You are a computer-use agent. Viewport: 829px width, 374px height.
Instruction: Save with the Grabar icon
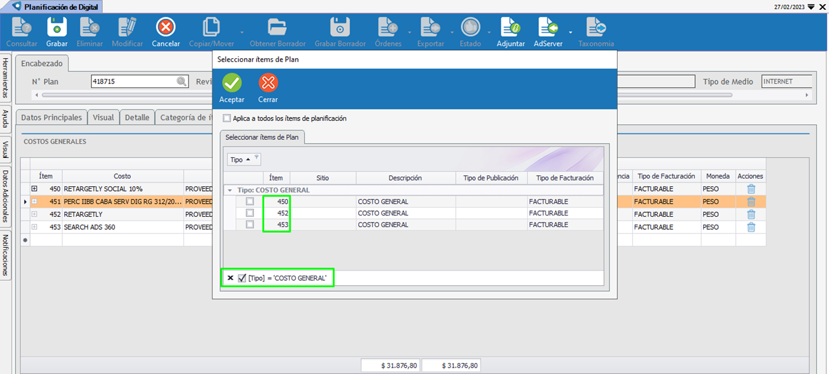pyautogui.click(x=57, y=27)
